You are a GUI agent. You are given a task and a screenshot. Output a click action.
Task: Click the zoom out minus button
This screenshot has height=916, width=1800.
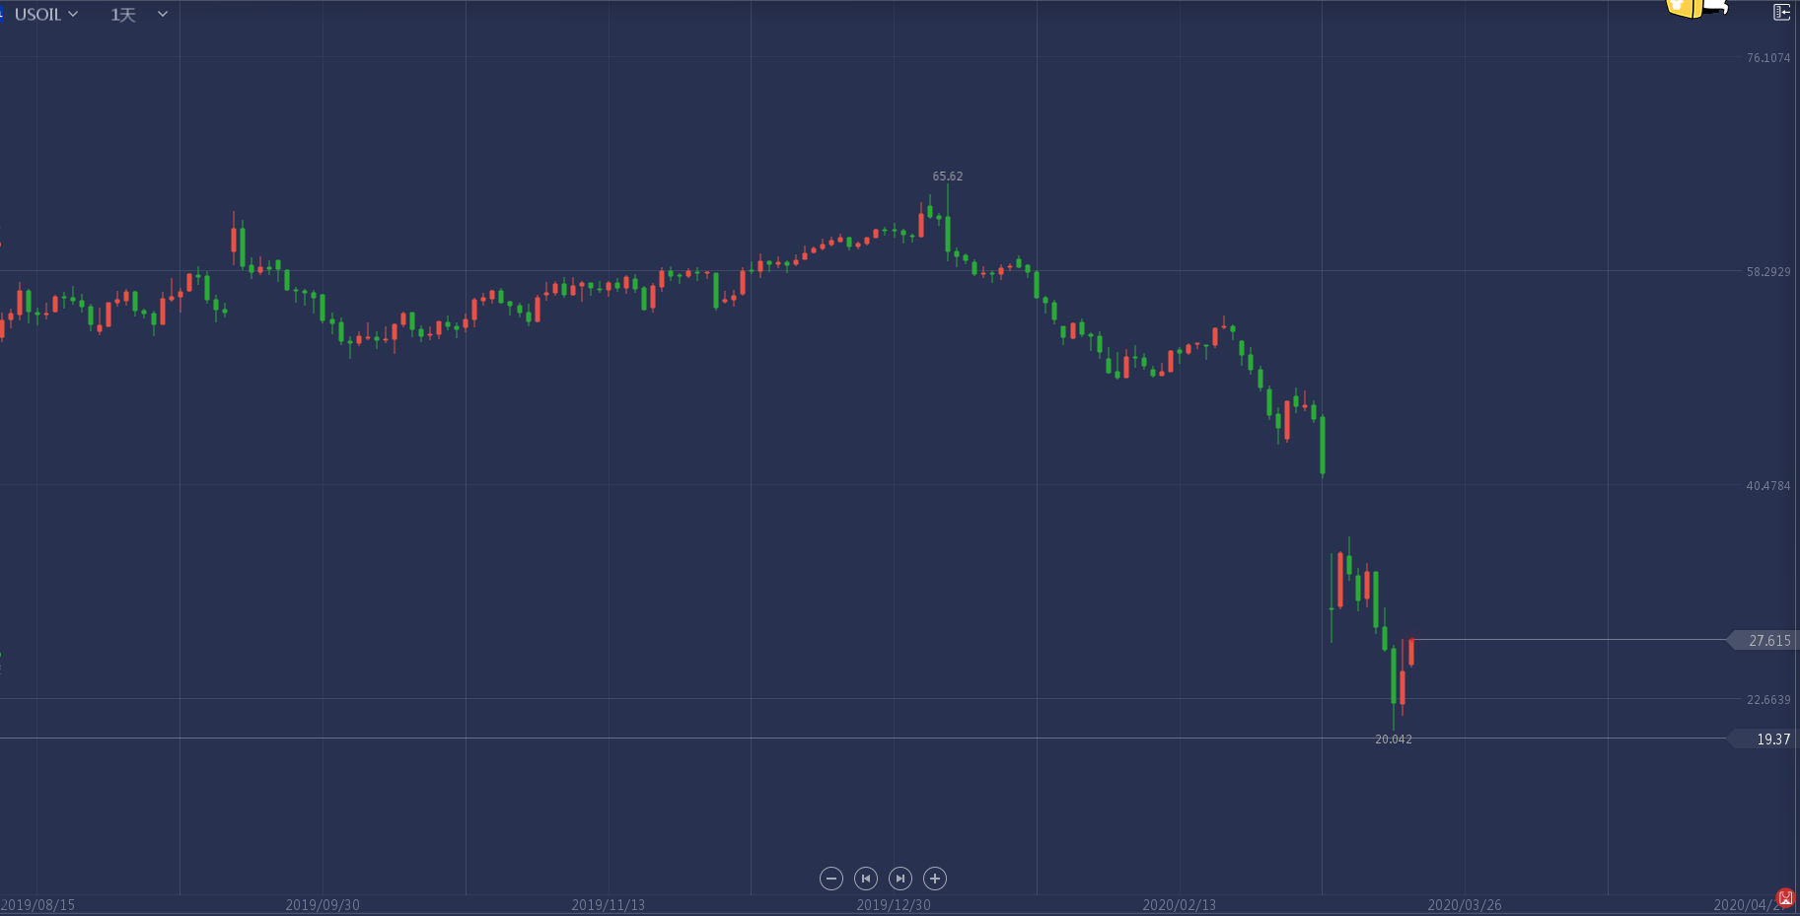pyautogui.click(x=831, y=879)
